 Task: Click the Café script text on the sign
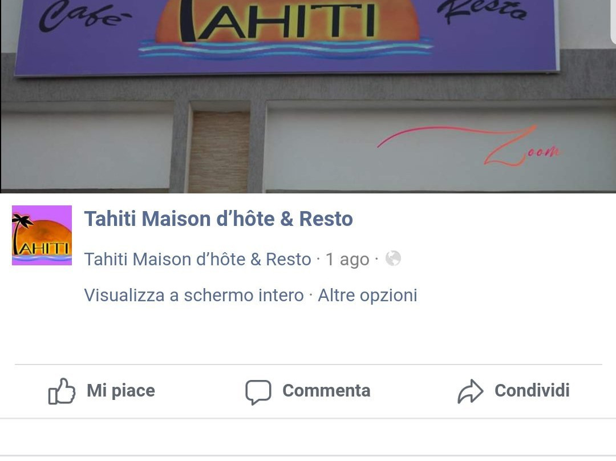(85, 17)
